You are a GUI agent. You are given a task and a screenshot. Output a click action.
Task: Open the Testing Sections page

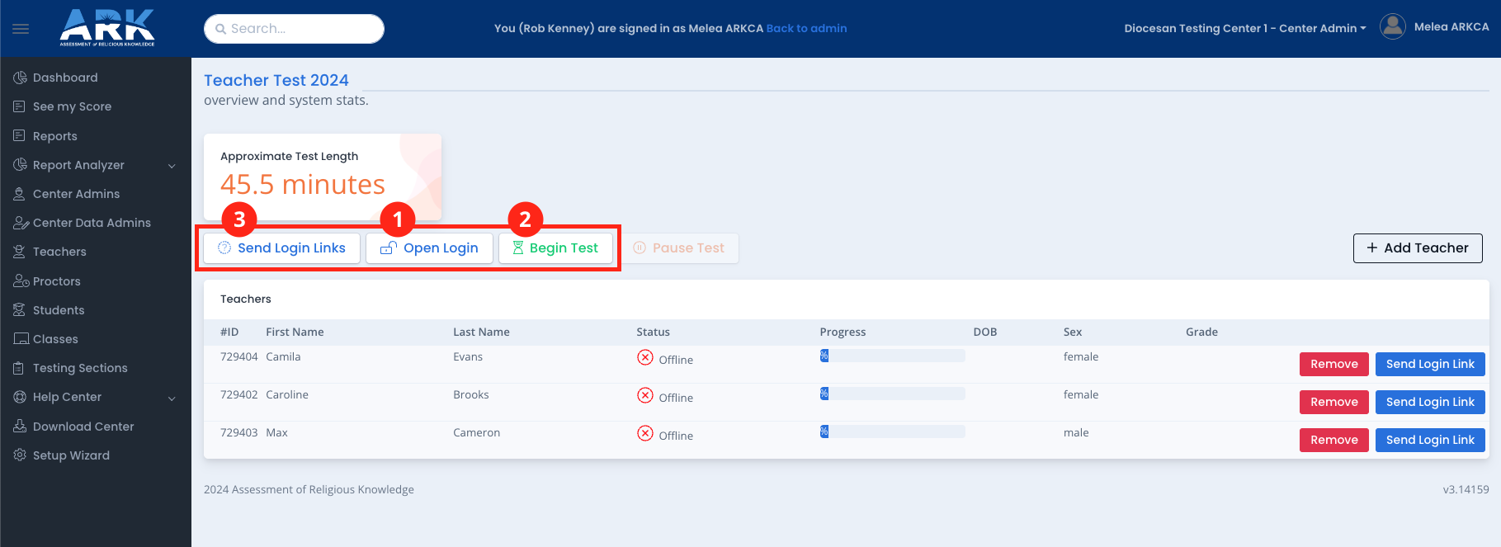[x=80, y=368]
